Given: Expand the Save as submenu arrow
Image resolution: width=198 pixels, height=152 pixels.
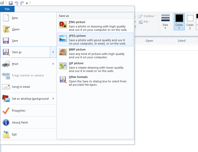Looking at the screenshot, I should tap(53, 52).
